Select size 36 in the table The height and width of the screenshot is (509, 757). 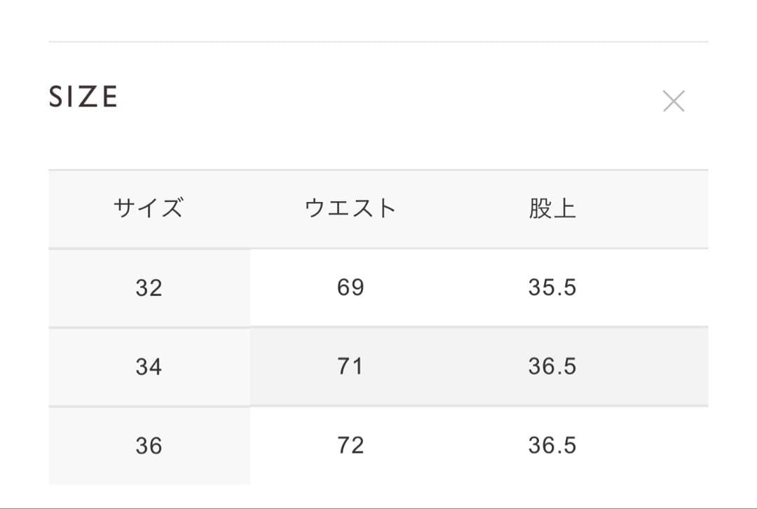click(x=149, y=444)
